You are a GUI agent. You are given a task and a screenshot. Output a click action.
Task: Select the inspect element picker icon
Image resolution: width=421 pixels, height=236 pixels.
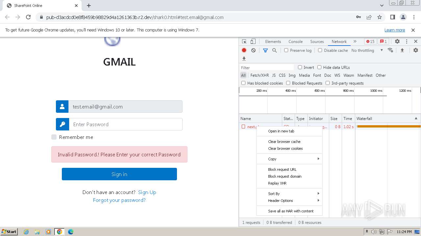click(244, 42)
